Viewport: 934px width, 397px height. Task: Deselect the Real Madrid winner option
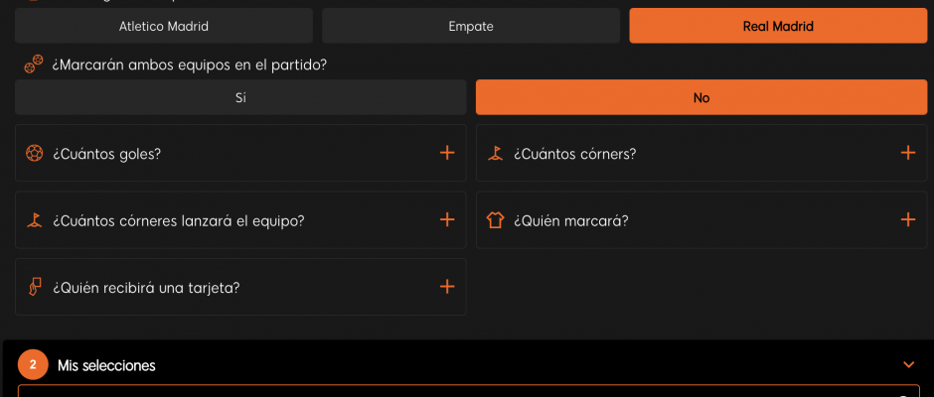[778, 26]
